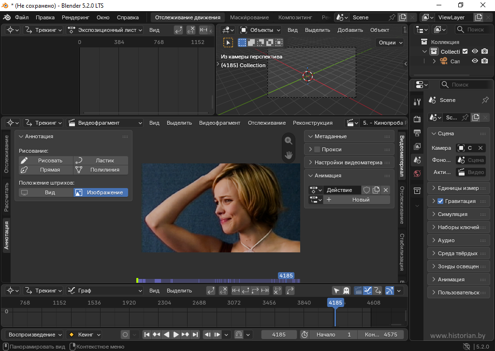Image resolution: width=495 pixels, height=351 pixels.
Task: Open the Отслеживание menu in the clip editor
Action: [x=267, y=123]
